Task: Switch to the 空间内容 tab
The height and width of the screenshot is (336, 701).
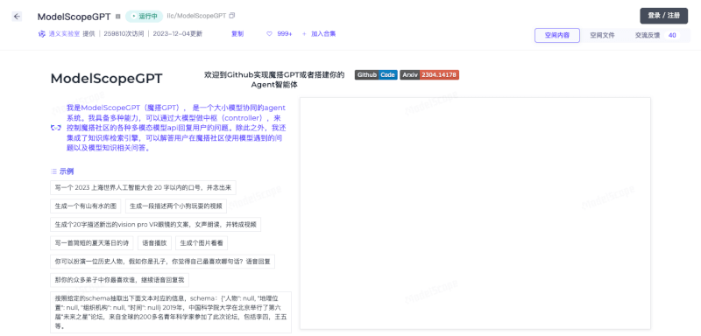Action: tap(557, 35)
